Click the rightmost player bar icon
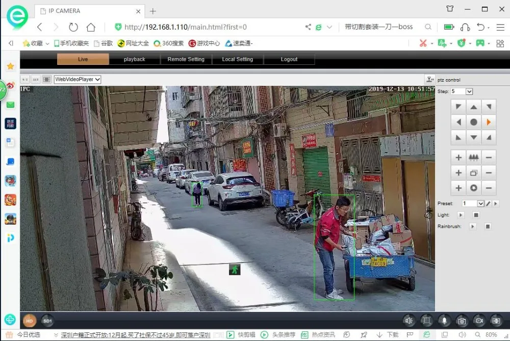 pyautogui.click(x=496, y=321)
